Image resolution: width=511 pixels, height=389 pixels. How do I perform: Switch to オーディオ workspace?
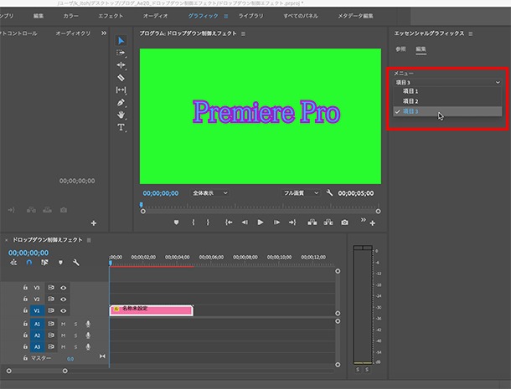tap(156, 16)
